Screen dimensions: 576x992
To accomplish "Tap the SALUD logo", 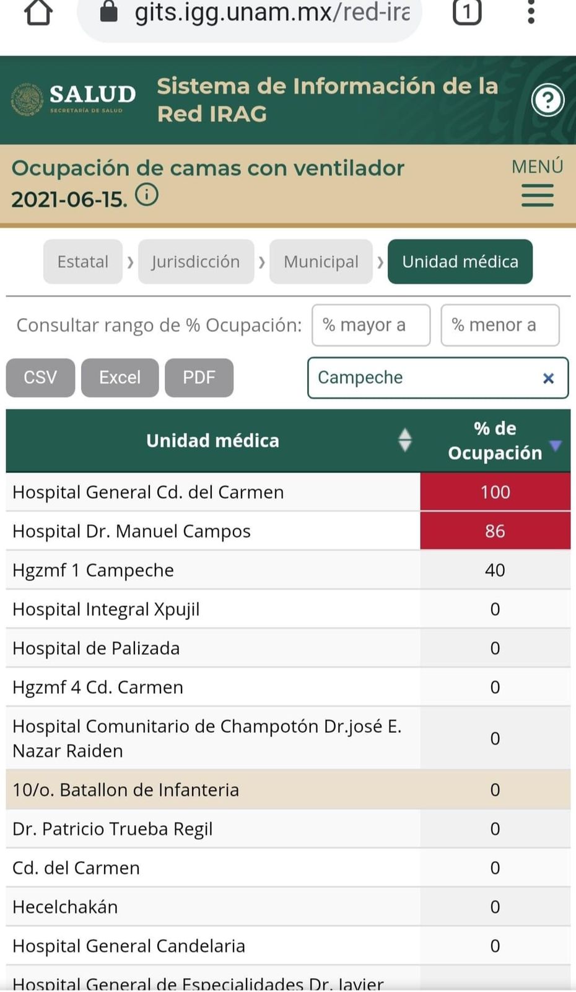I will tap(74, 99).
